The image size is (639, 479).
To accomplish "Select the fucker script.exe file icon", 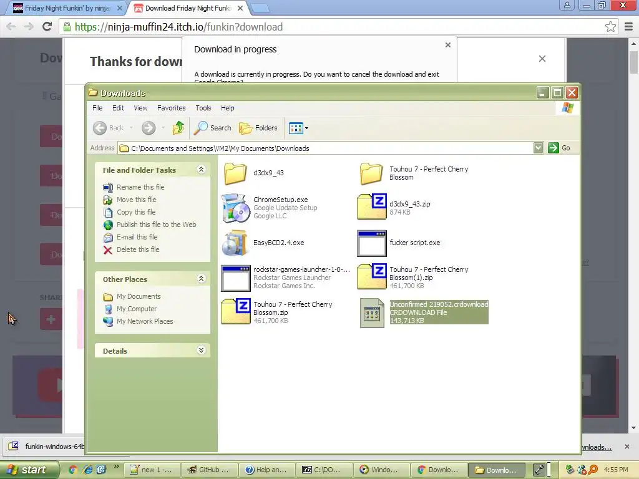I will [x=372, y=244].
